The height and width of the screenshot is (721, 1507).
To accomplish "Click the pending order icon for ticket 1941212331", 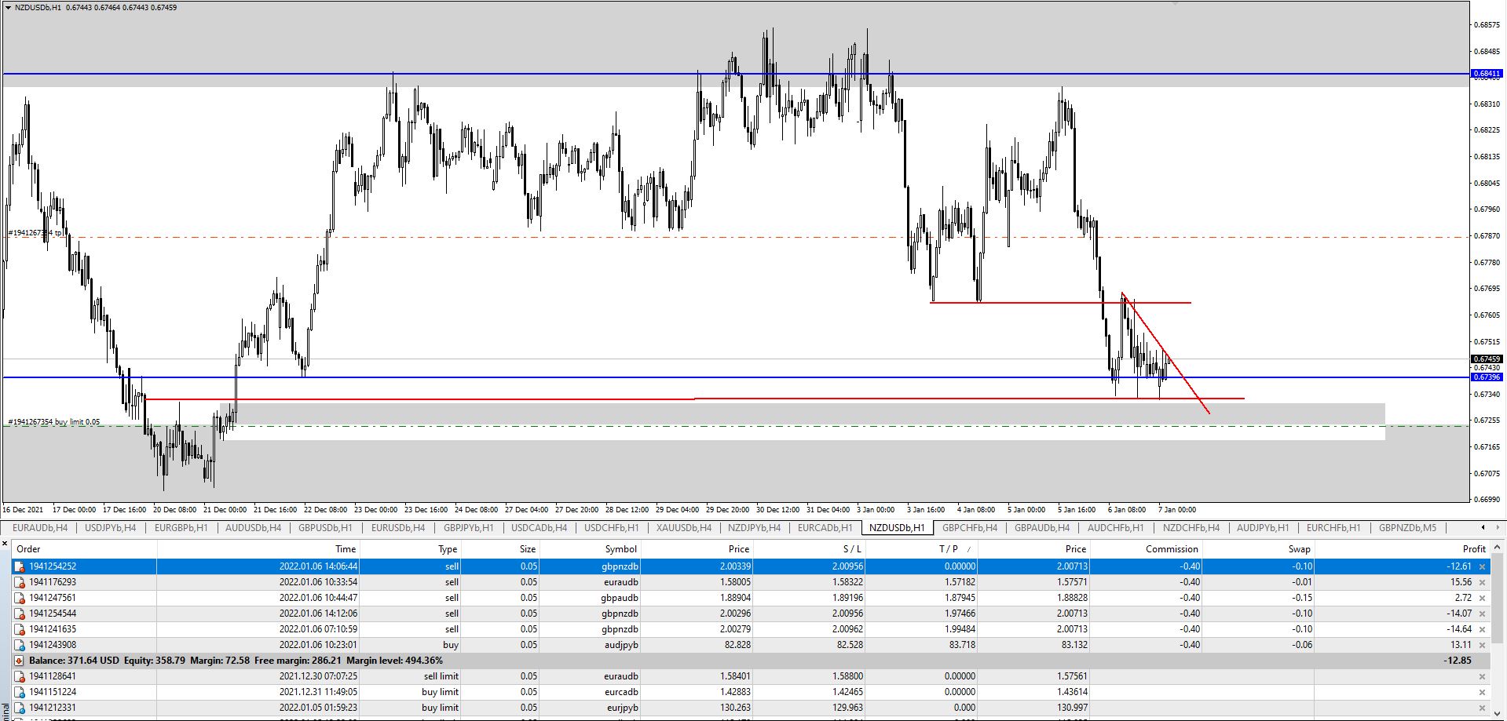I will tap(20, 708).
